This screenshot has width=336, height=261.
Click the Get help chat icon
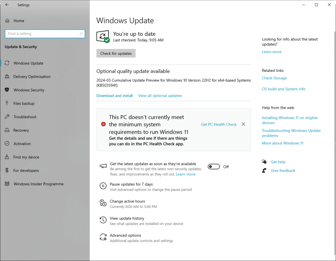(x=264, y=162)
